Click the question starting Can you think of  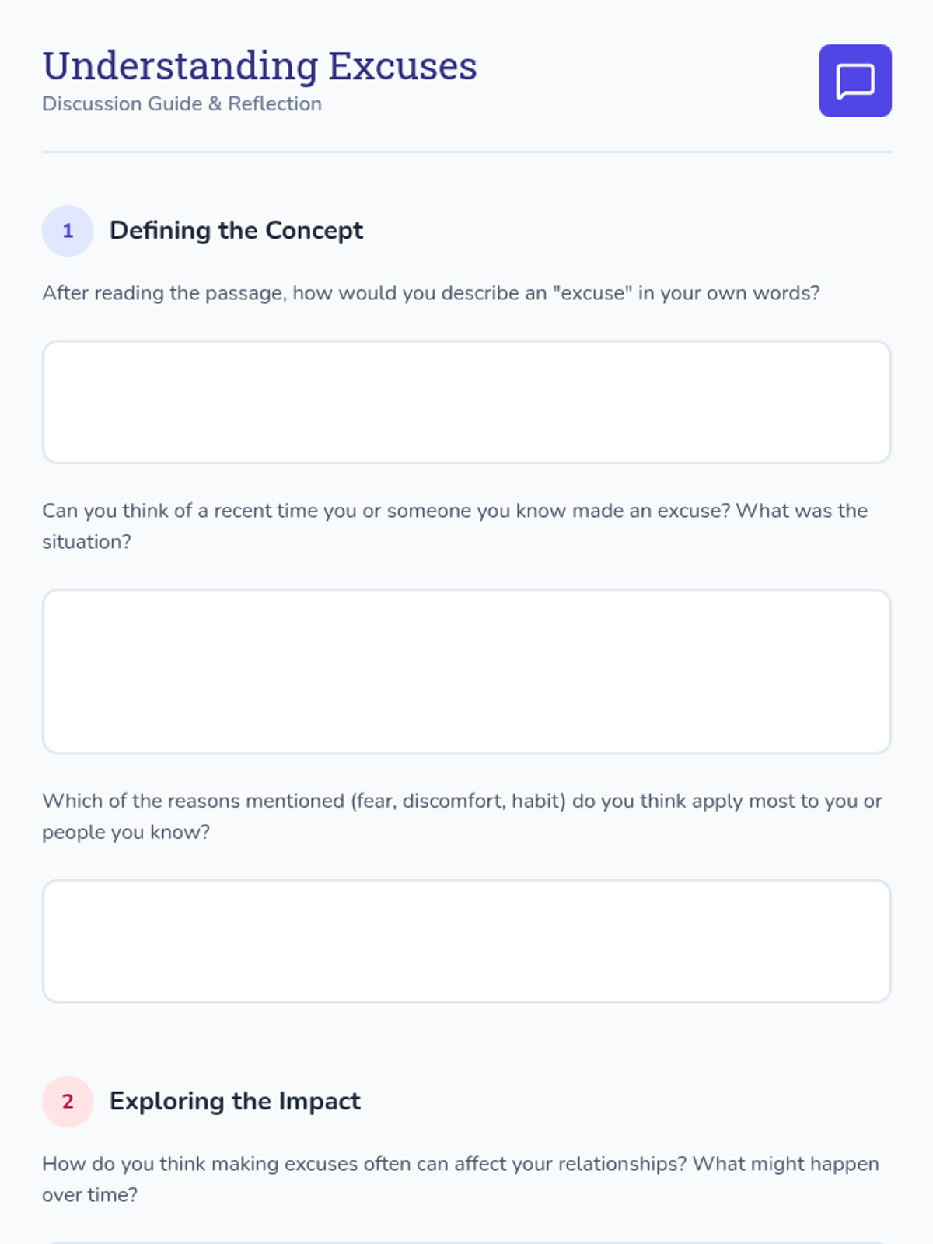pyautogui.click(x=311, y=511)
